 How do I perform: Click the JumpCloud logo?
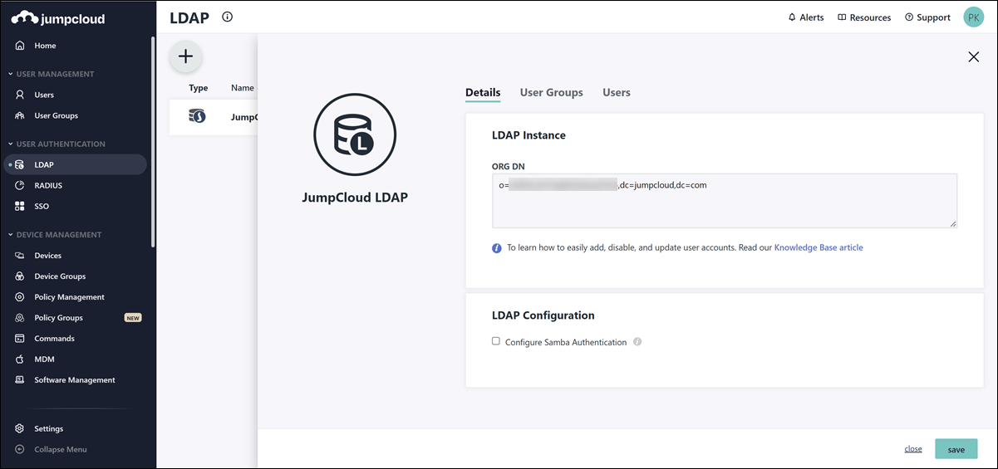(x=58, y=18)
